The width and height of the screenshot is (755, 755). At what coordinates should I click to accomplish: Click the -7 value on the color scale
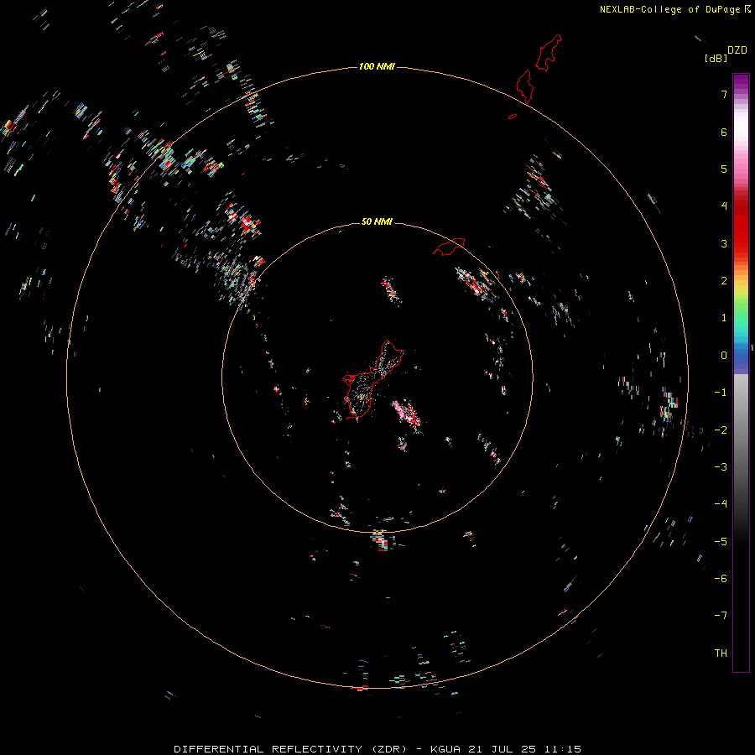click(x=721, y=616)
